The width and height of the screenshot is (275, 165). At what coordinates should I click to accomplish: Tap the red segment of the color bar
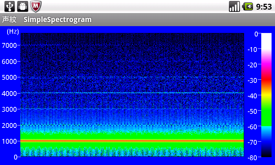(x=266, y=79)
